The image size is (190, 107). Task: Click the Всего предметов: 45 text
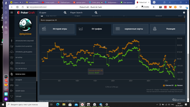pos(49,20)
